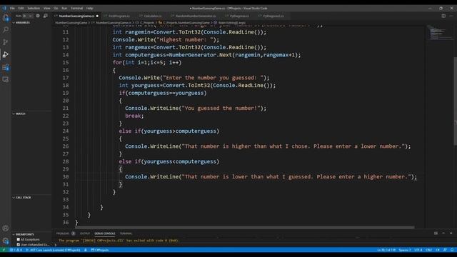Switch to TERMINAL panel tab

tap(126, 233)
